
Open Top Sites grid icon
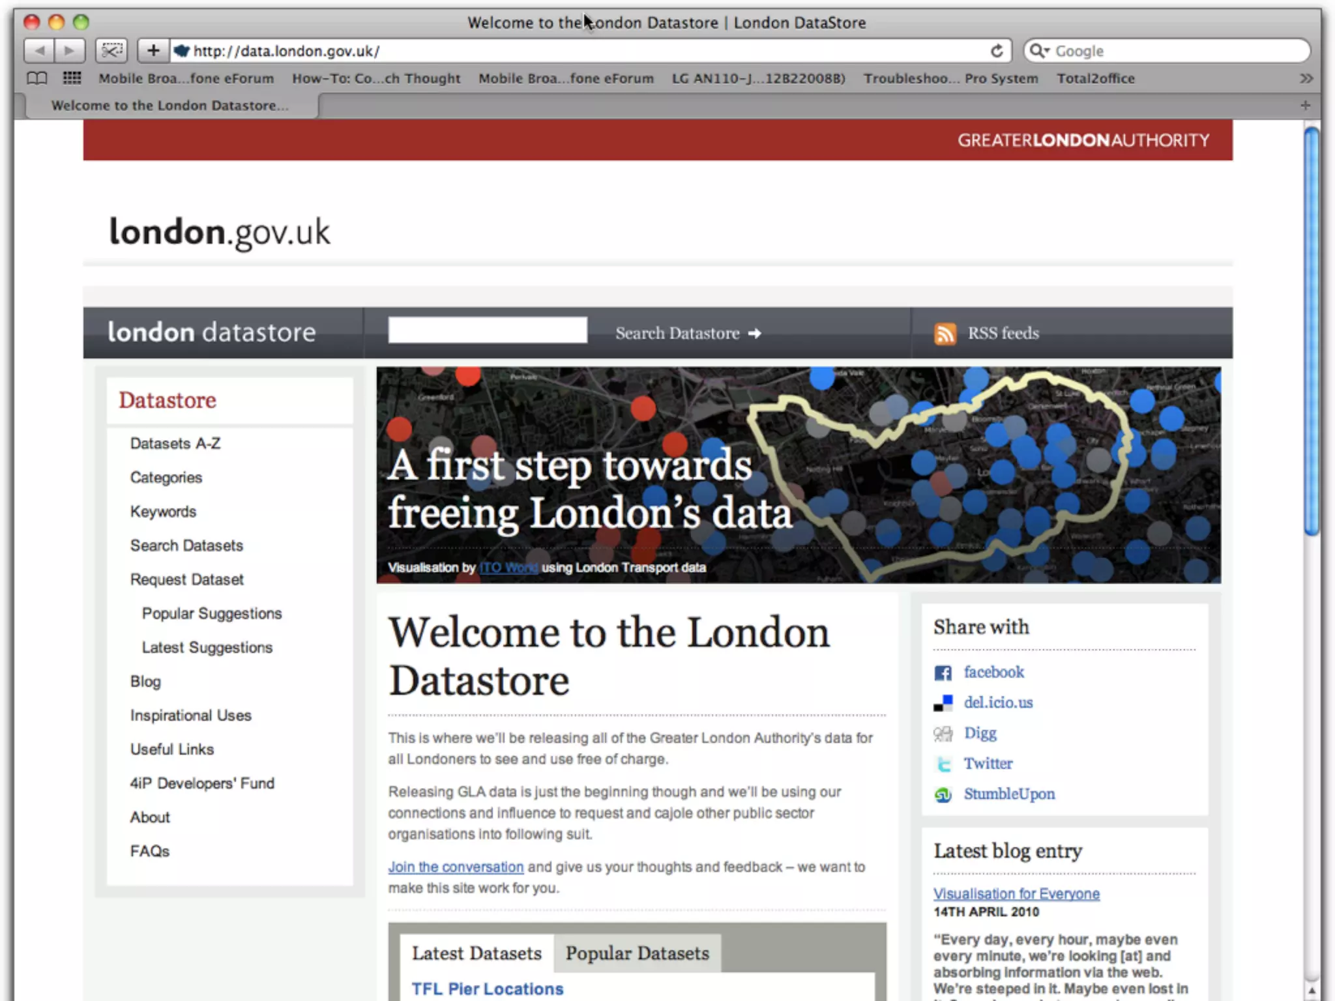click(72, 78)
